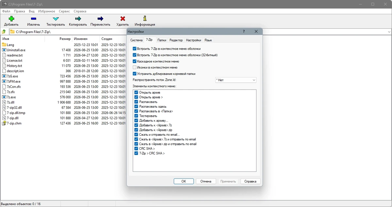Click the 7-Zip app icon in title bar
Image resolution: width=392 pixels, height=207 pixels.
5,4
